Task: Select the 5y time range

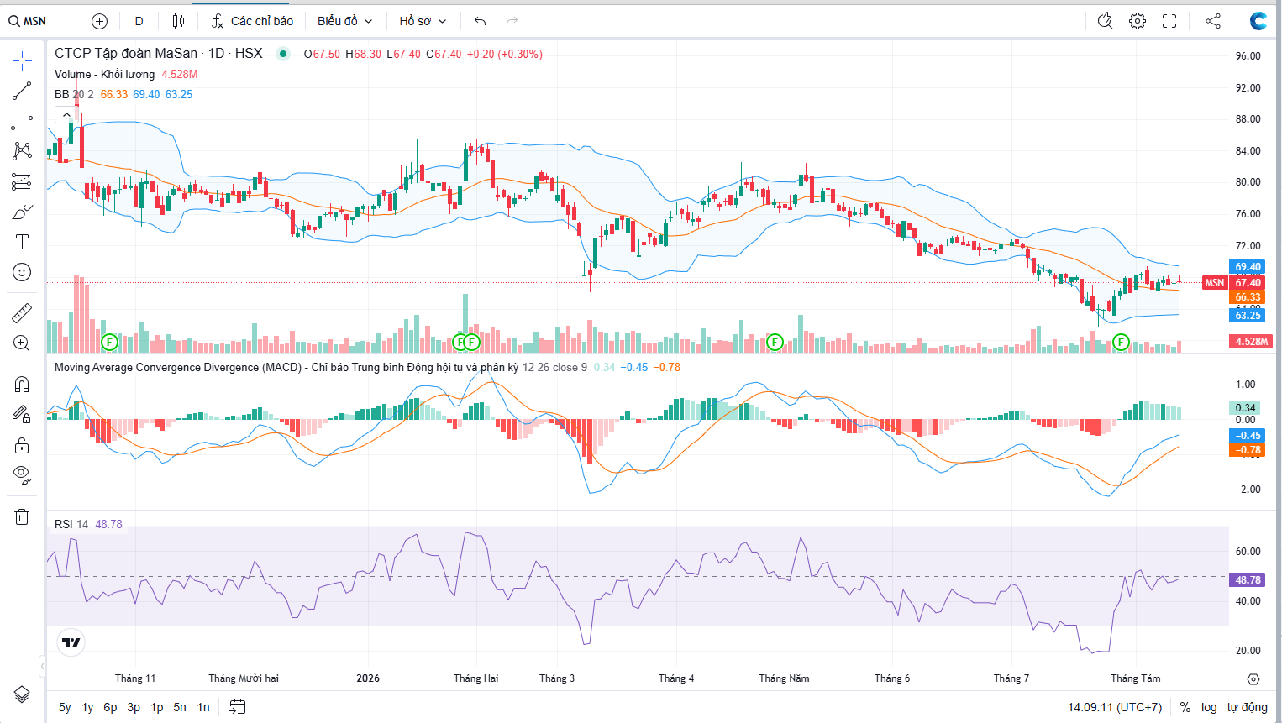Action: pos(65,707)
